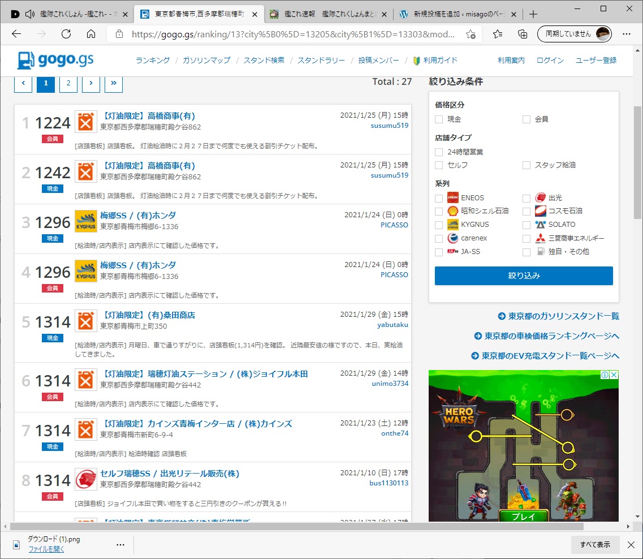Open the collections icon in toolbar
643x559 pixels.
pos(523,34)
